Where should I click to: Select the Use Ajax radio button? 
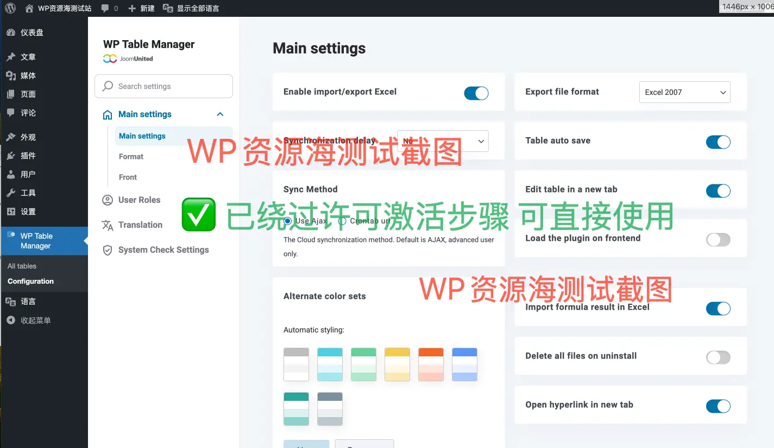(288, 221)
